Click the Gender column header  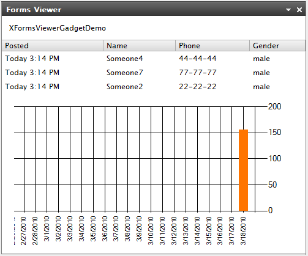pyautogui.click(x=277, y=46)
